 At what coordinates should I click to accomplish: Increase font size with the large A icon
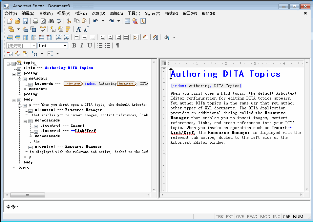click(x=78, y=29)
